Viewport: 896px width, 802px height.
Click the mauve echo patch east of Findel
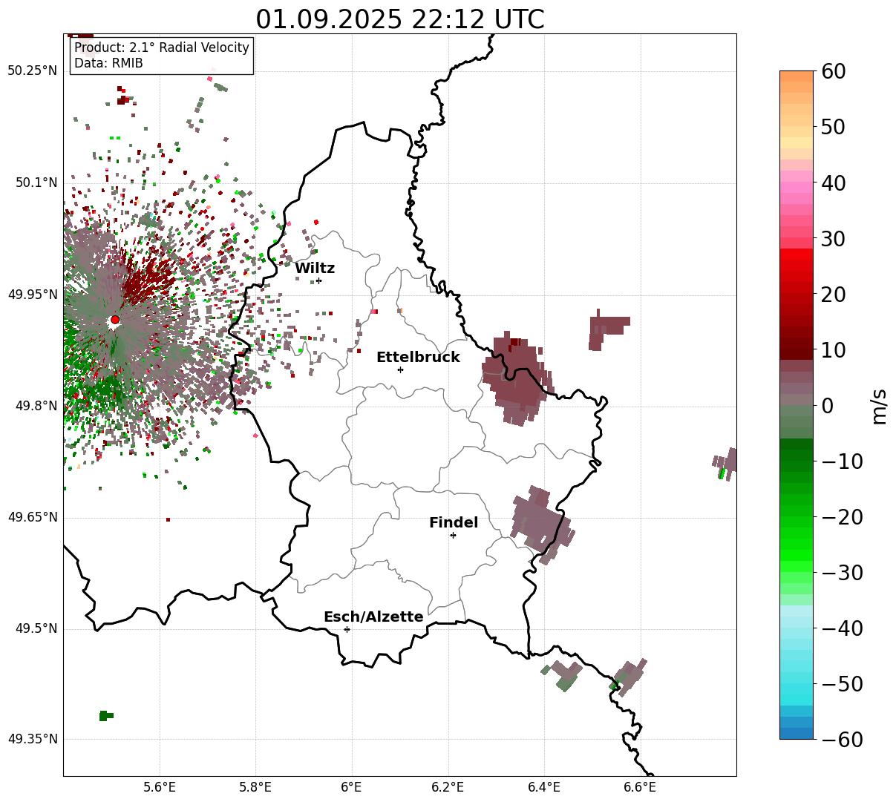pos(542,524)
